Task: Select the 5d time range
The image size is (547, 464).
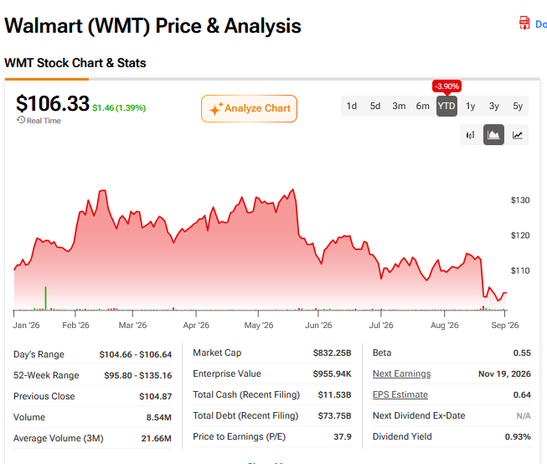Action: [375, 106]
